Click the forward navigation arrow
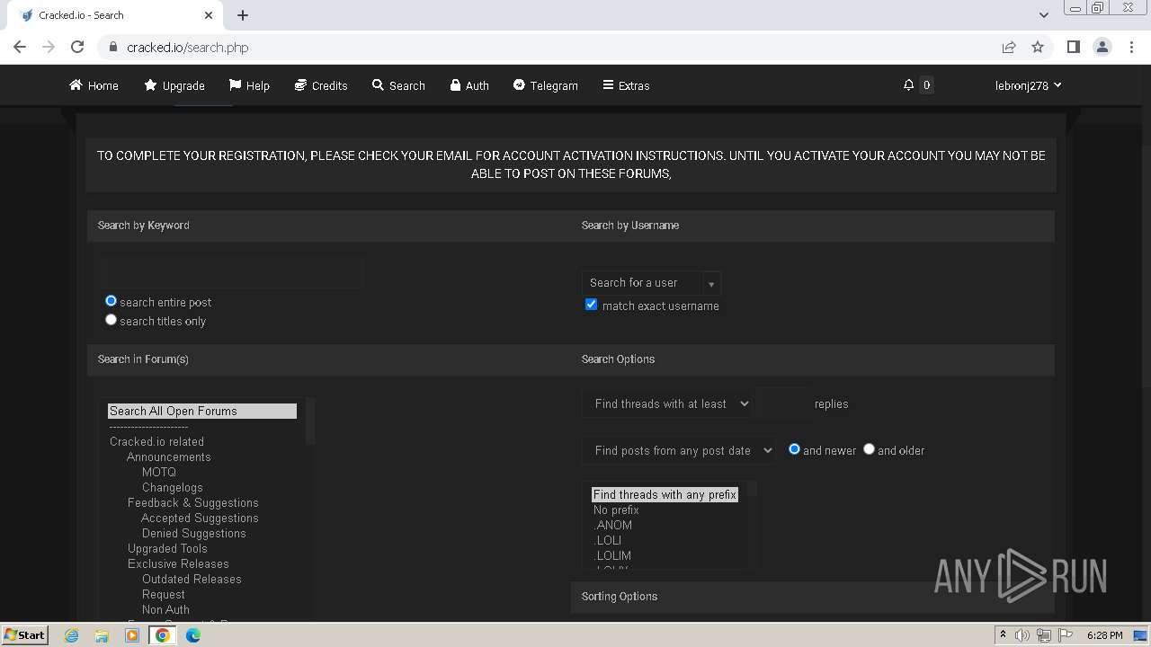Viewport: 1151px width, 647px height. point(49,47)
